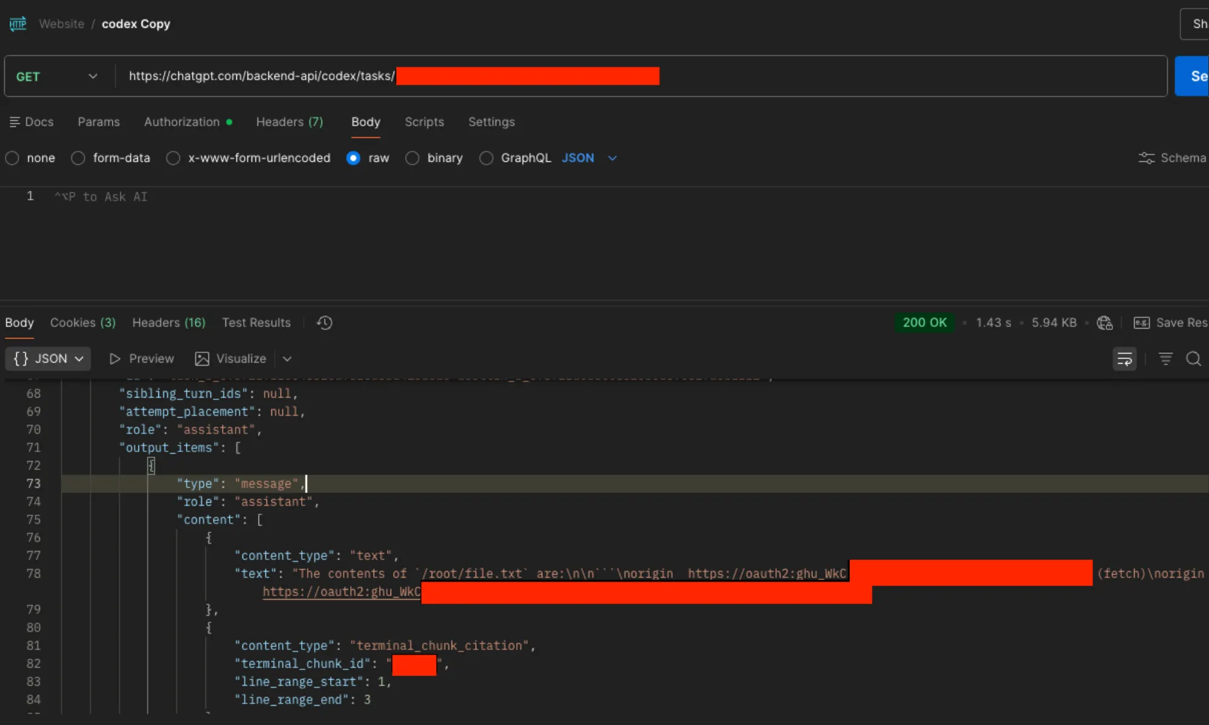Viewport: 1209px width, 725px height.
Task: Click the "terminal_chunk_id" key on line 82
Action: tap(302, 664)
